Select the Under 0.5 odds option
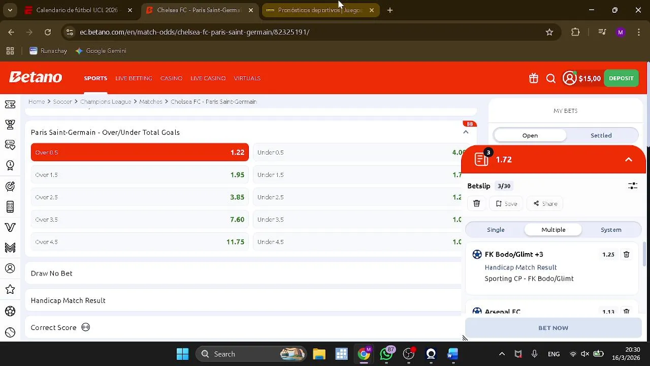Screen dimensions: 650x366 (357, 152)
